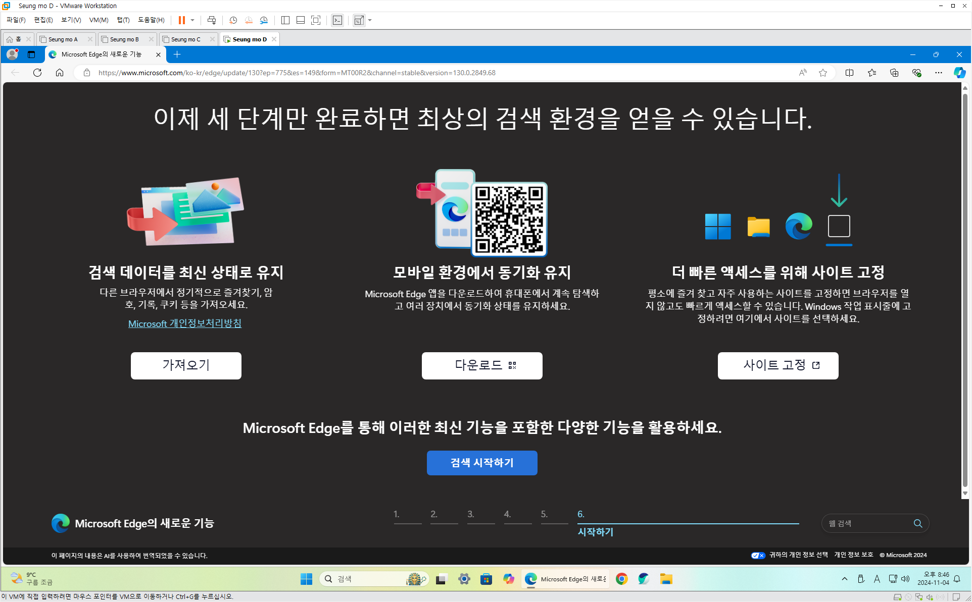The image size is (972, 602).
Task: Open Edge Collections icon
Action: point(894,73)
